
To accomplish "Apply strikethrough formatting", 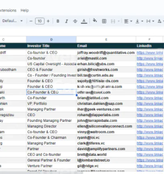I will pyautogui.click(x=75, y=21).
